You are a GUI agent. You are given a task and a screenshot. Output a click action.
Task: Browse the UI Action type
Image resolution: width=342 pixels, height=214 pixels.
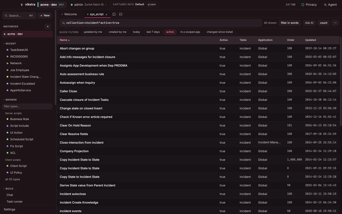point(16,133)
